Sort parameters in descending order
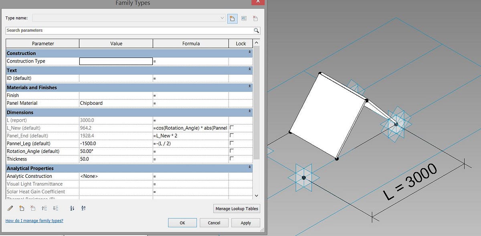This screenshot has height=236, width=481. 83,208
